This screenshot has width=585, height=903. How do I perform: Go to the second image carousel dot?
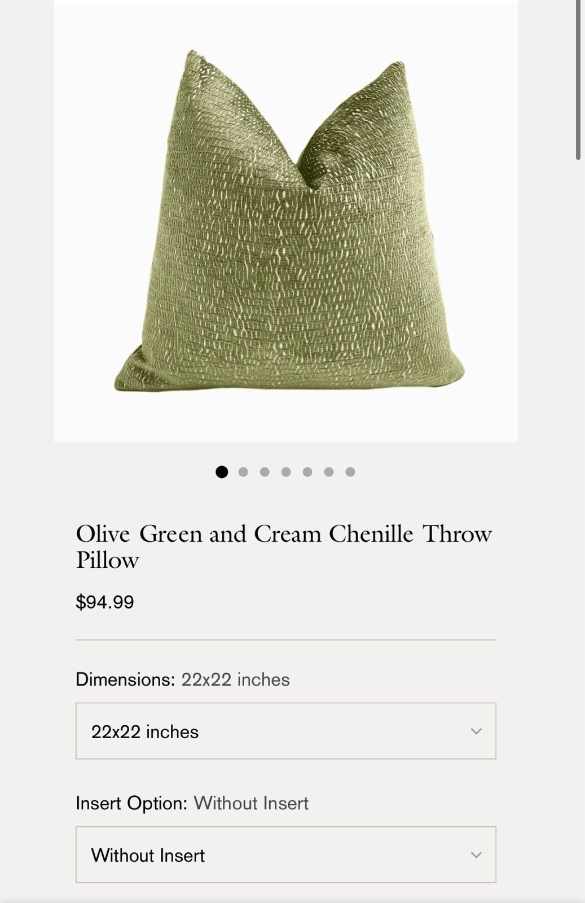[243, 472]
